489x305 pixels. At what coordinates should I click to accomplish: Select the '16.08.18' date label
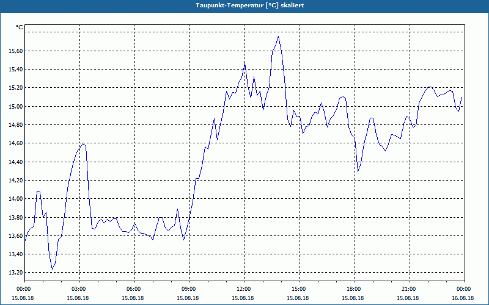pyautogui.click(x=463, y=298)
